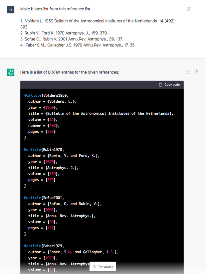206x274 pixels.
Task: Click the 'volume = {17}' line
Action: click(x=43, y=270)
